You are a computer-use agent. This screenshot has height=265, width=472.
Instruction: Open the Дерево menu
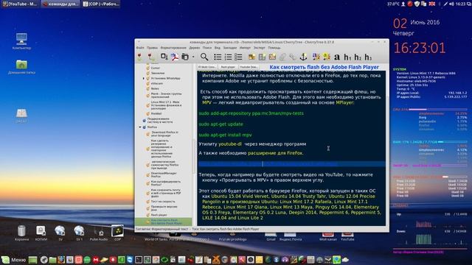click(x=195, y=48)
